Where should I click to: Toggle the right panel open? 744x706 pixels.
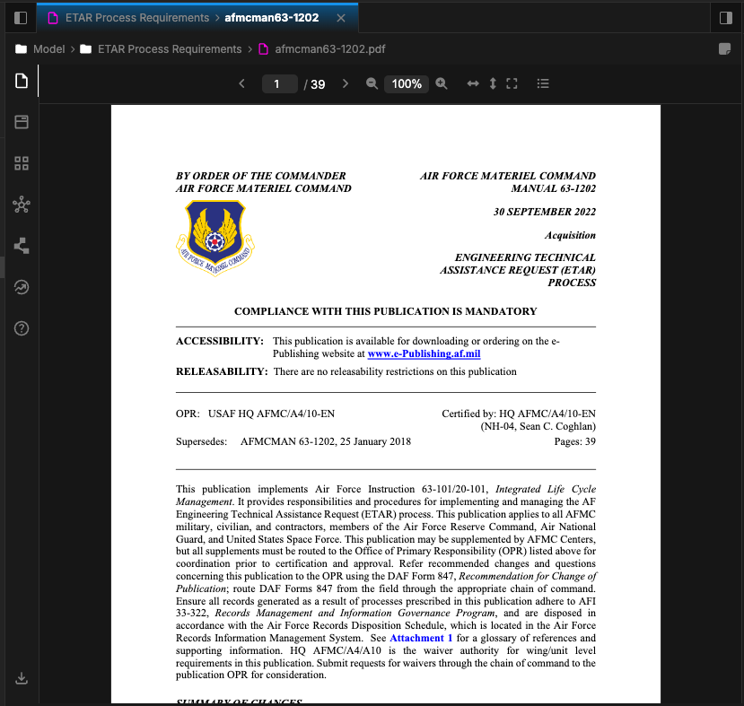(x=726, y=17)
